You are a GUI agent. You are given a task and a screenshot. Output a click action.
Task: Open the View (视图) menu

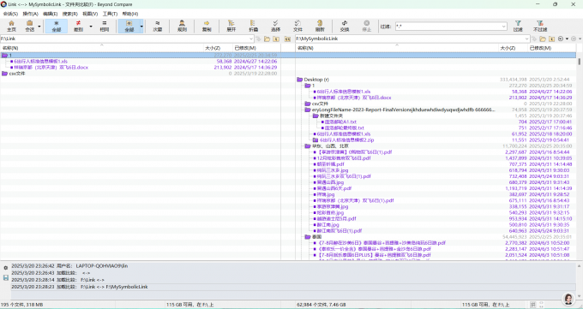pyautogui.click(x=90, y=14)
